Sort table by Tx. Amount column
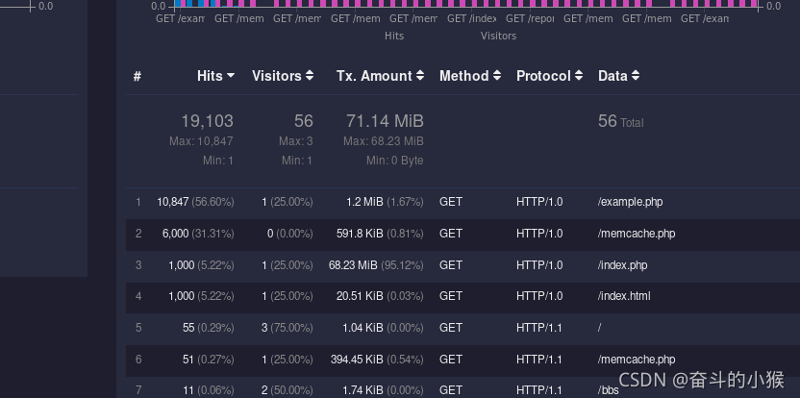Viewport: 800px width, 398px height. tap(380, 76)
